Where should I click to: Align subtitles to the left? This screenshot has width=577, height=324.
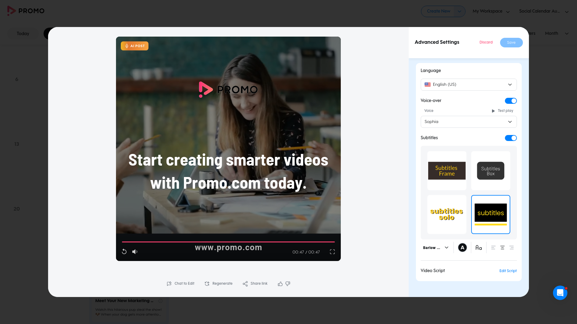click(493, 247)
